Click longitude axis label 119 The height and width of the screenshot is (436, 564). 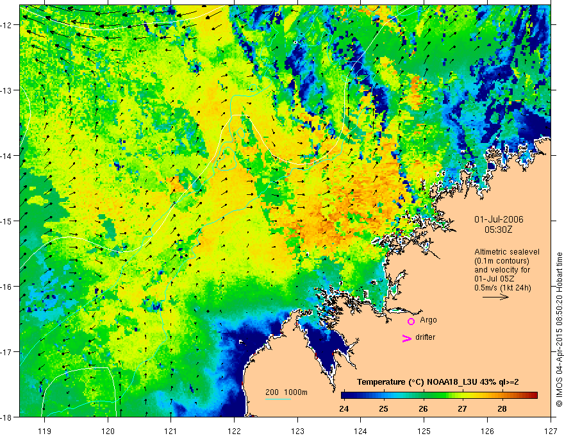click(44, 431)
